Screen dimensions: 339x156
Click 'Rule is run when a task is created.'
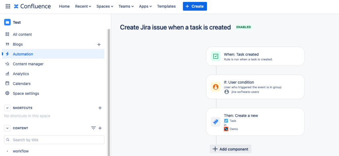(x=248, y=59)
